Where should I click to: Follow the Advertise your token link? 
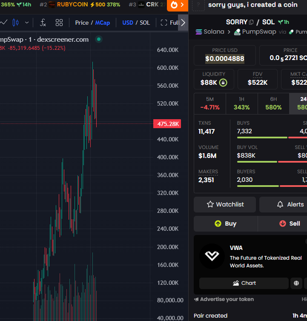(x=224, y=299)
